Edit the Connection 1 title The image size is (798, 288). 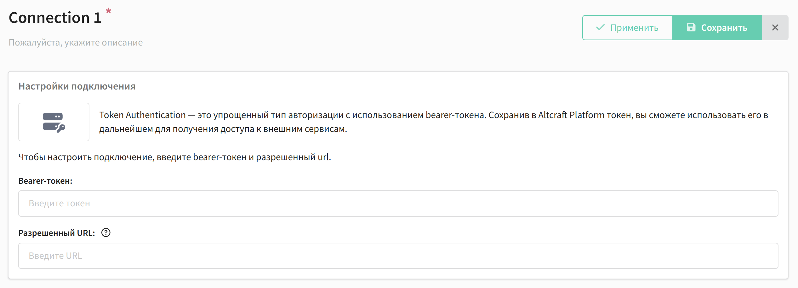[x=55, y=18]
